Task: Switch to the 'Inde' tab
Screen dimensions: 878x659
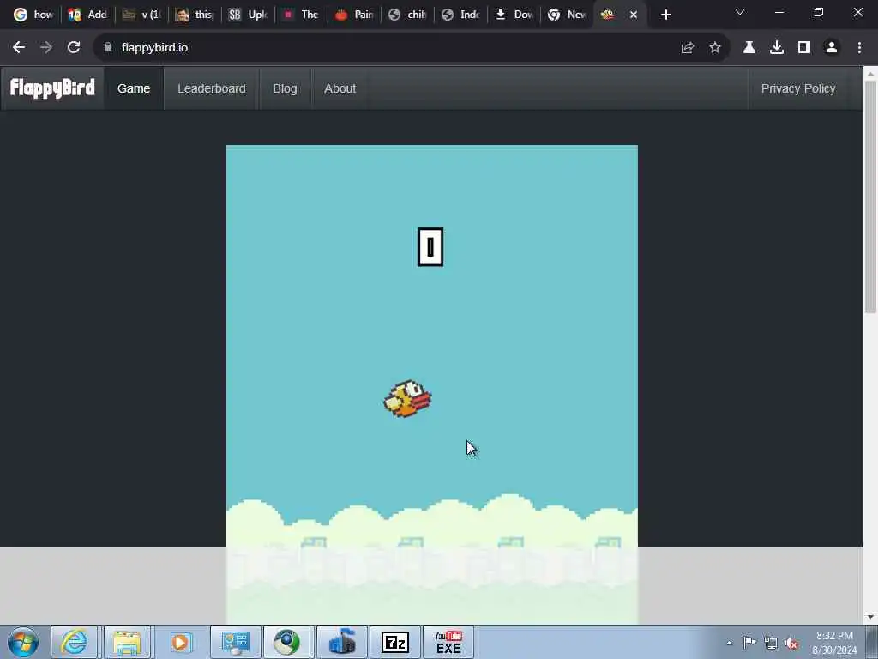Action: pos(460,15)
